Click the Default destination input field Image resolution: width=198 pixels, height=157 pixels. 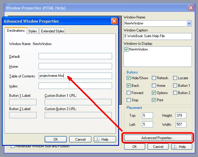(x=75, y=56)
